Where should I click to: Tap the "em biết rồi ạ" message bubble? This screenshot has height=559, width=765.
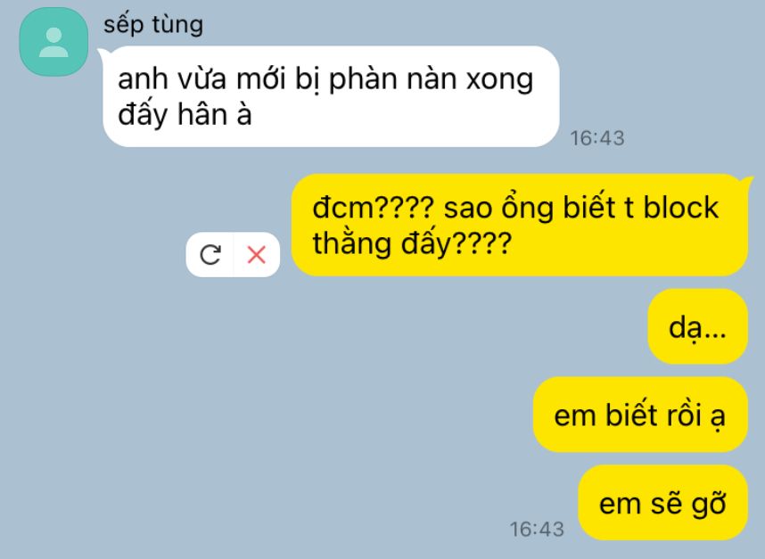pos(639,415)
